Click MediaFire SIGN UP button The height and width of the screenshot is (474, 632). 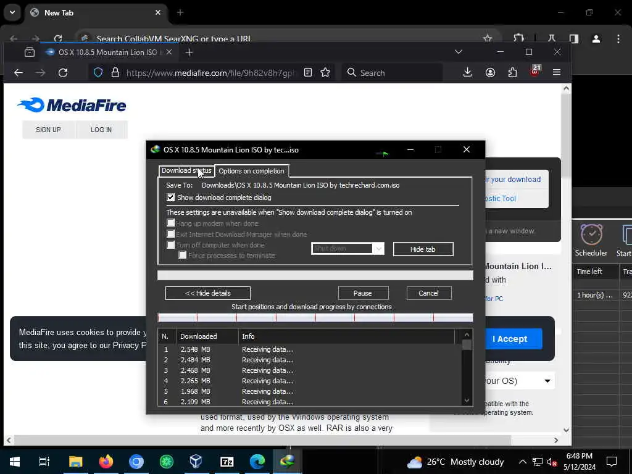point(48,130)
